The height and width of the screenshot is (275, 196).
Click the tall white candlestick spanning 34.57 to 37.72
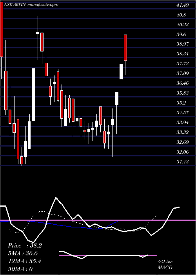click(x=33, y=95)
